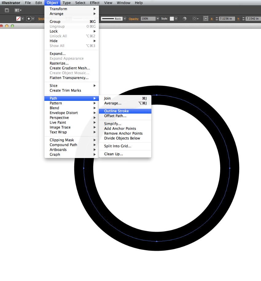Open the Illustrator application menu
This screenshot has height=281, width=261.
[11, 3]
